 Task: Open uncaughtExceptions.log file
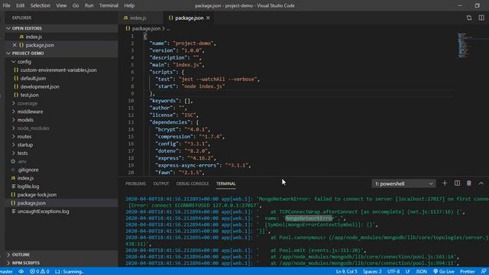(43, 212)
